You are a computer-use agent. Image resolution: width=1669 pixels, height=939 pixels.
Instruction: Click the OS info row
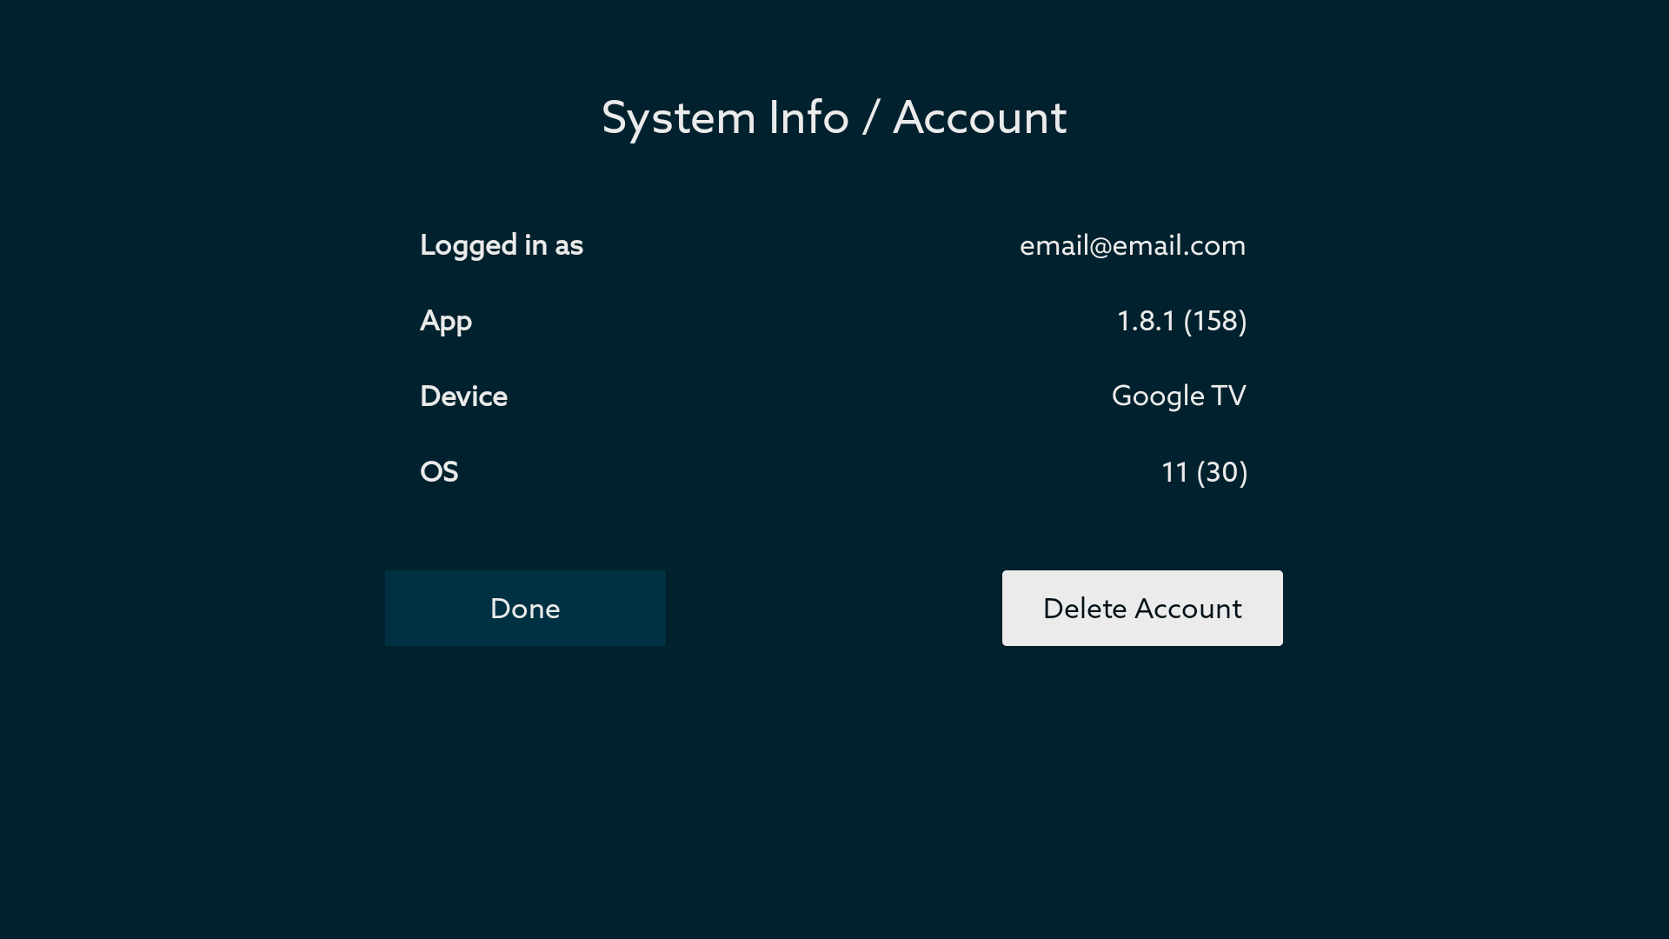(834, 472)
